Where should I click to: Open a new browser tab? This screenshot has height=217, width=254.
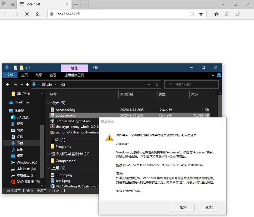[x=76, y=4]
